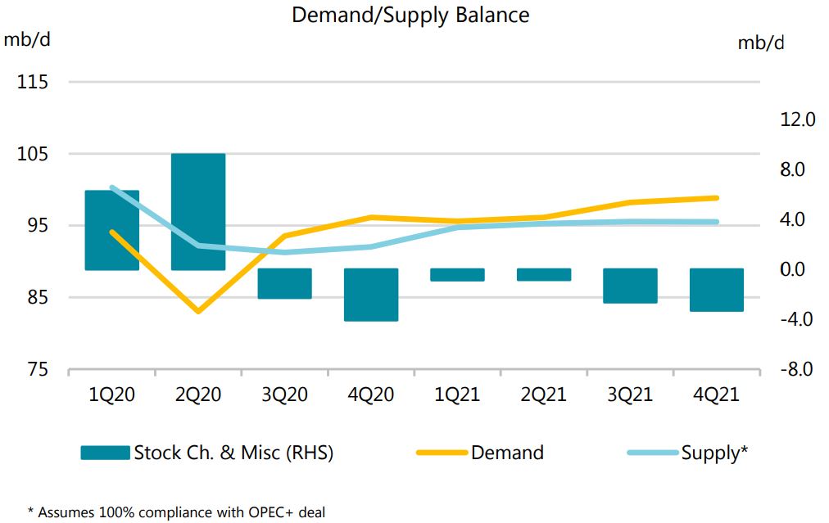The image size is (829, 523).
Task: Click the 3Q21 stock change bar
Action: pos(630,286)
